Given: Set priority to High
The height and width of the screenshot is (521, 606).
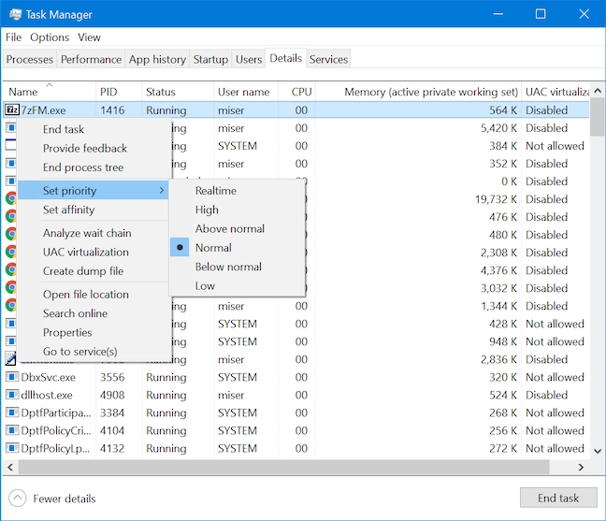Looking at the screenshot, I should [x=207, y=210].
